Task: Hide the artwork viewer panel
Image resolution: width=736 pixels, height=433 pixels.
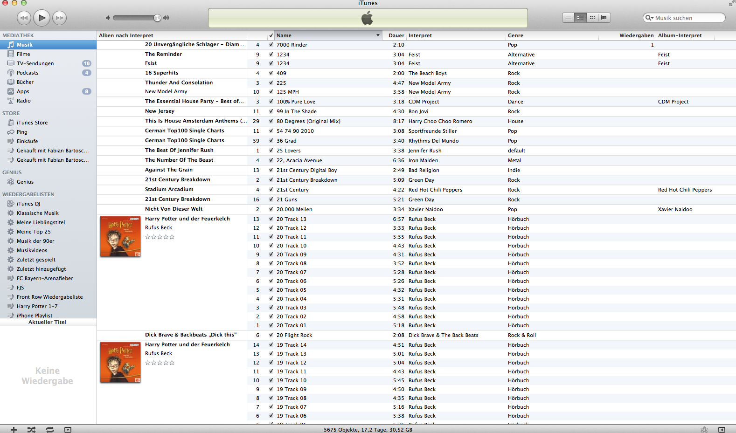Action: (x=68, y=429)
